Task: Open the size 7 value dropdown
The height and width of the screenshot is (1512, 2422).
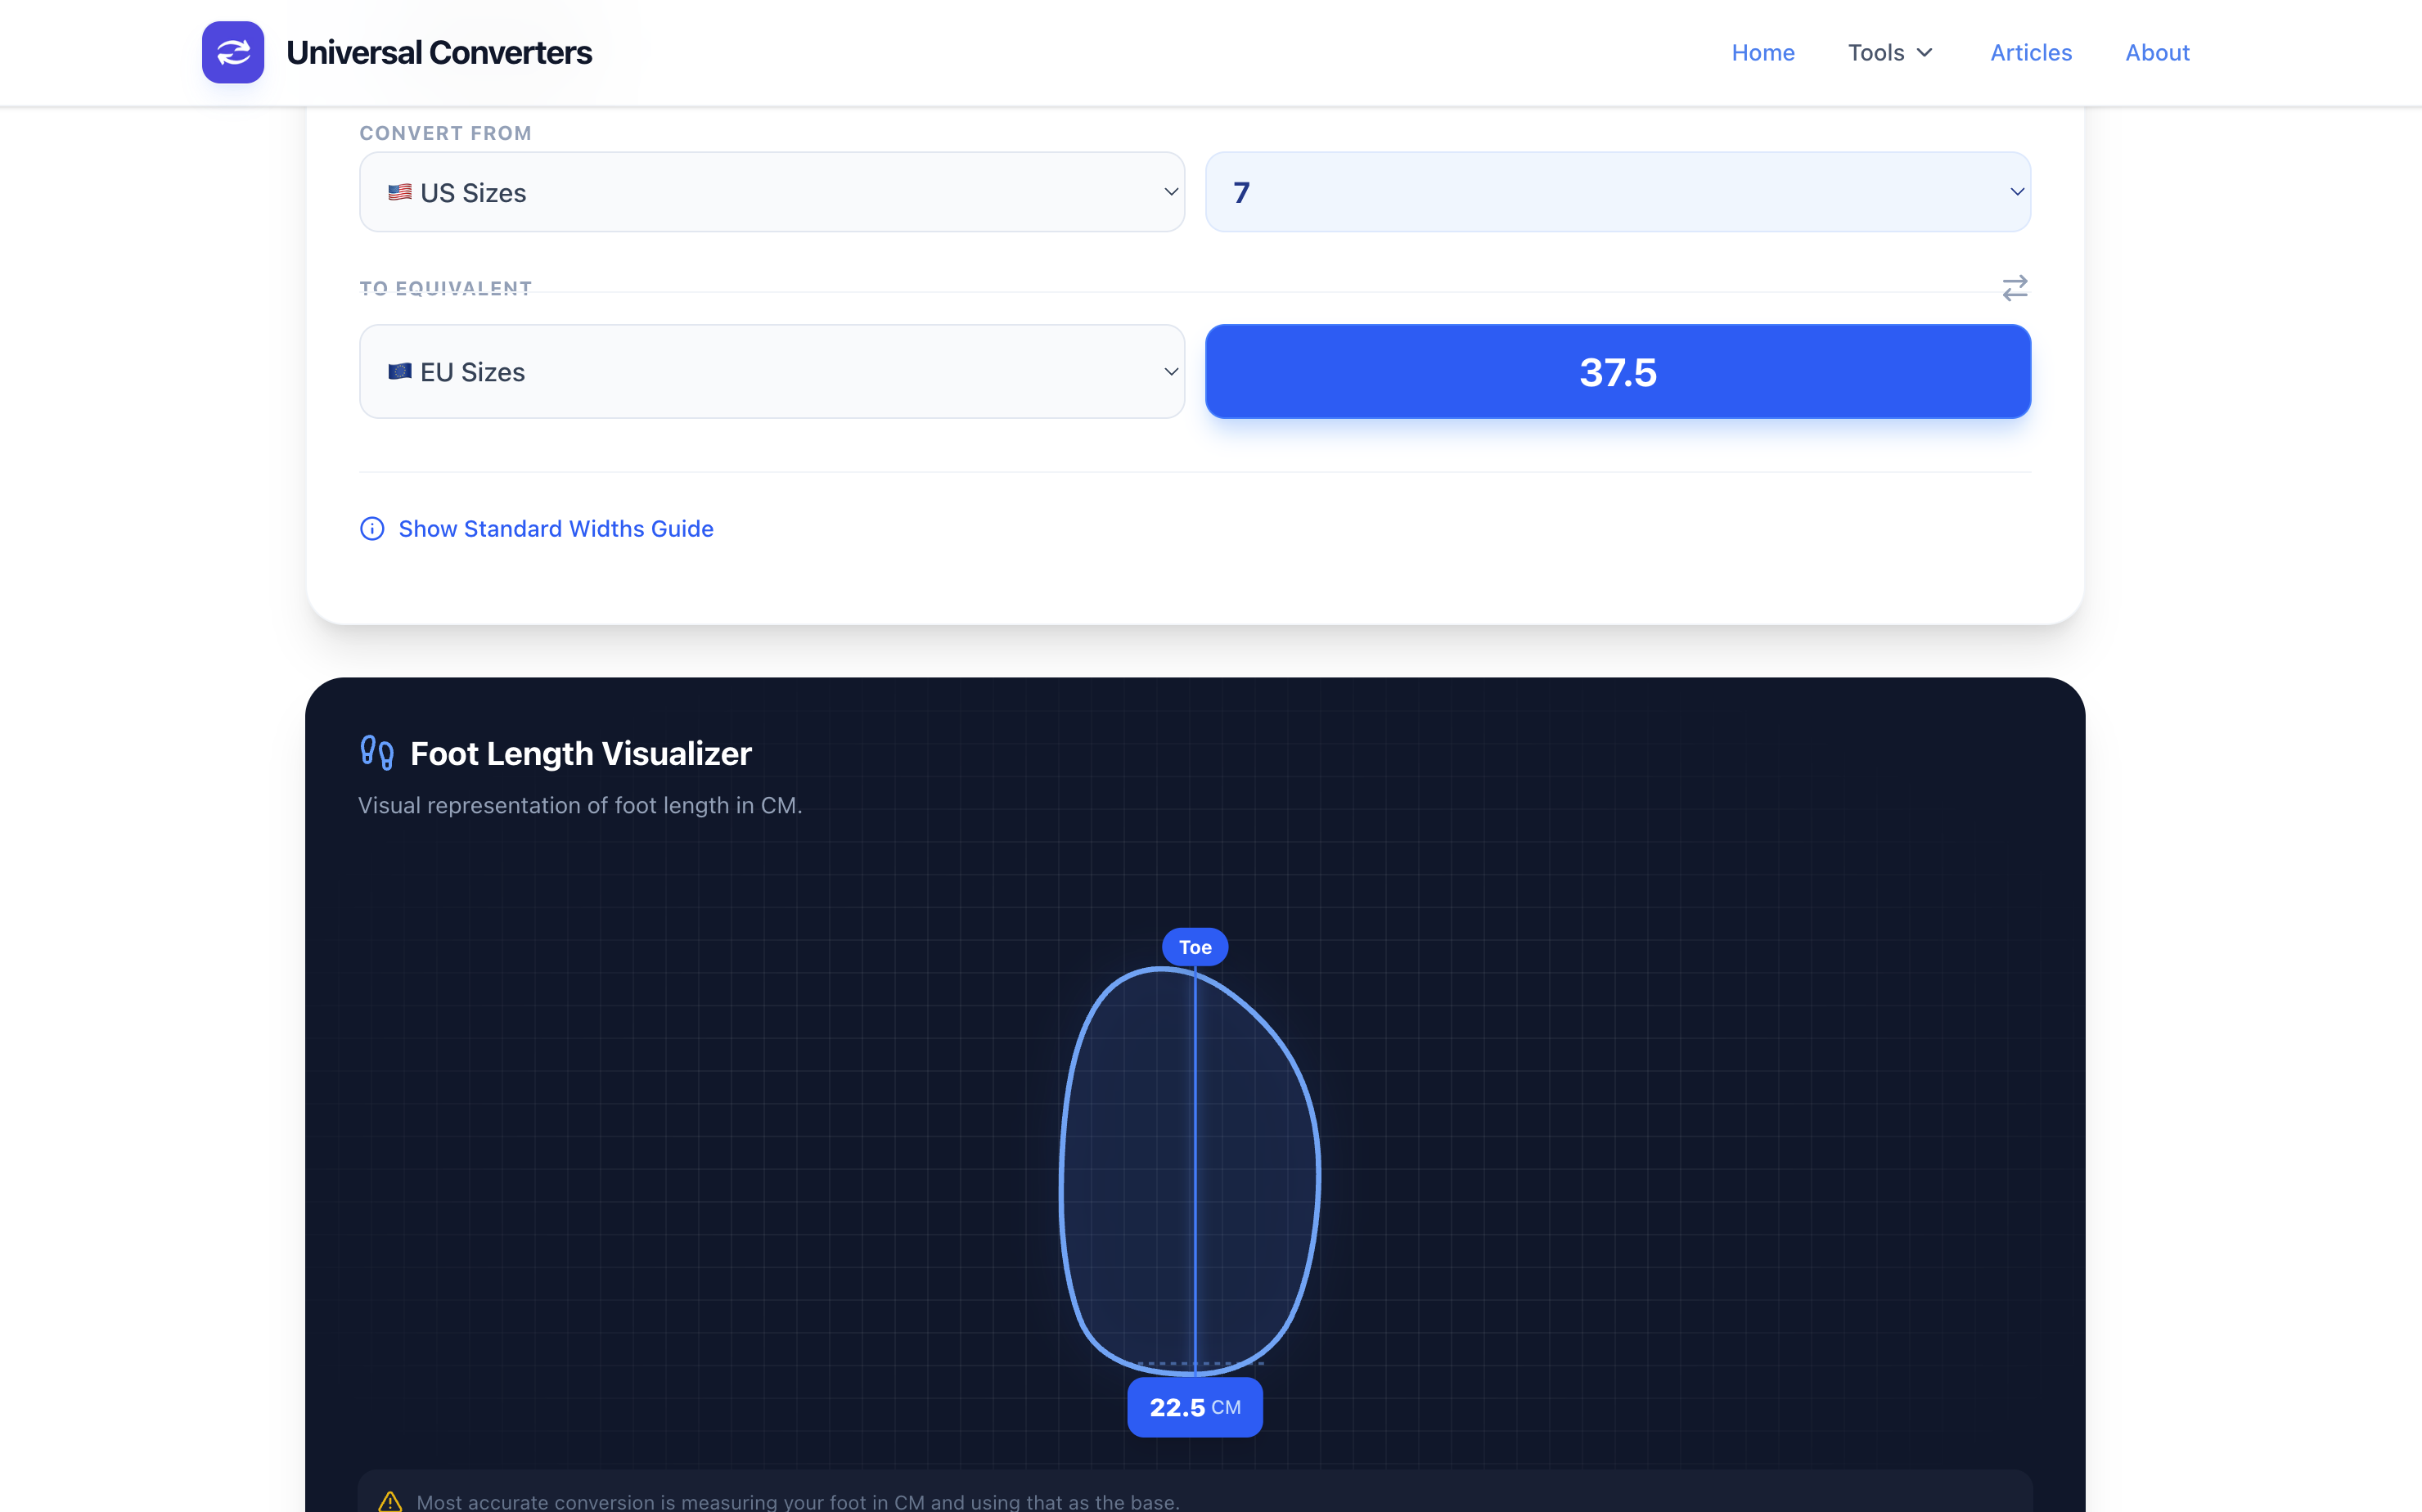Action: [1616, 191]
